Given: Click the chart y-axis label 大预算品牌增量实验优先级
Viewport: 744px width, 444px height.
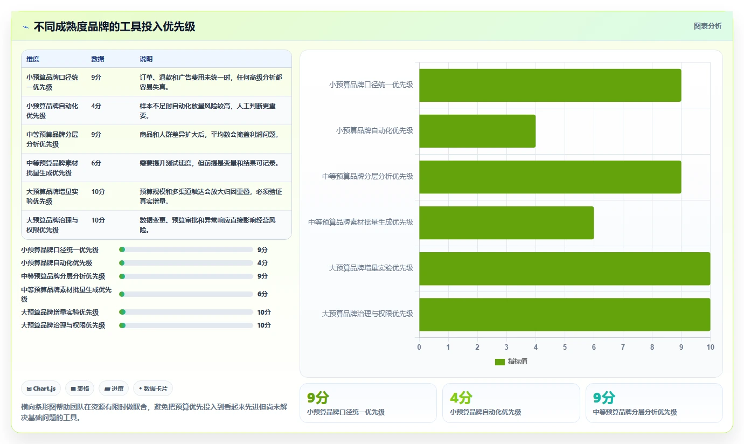Looking at the screenshot, I should pyautogui.click(x=371, y=268).
